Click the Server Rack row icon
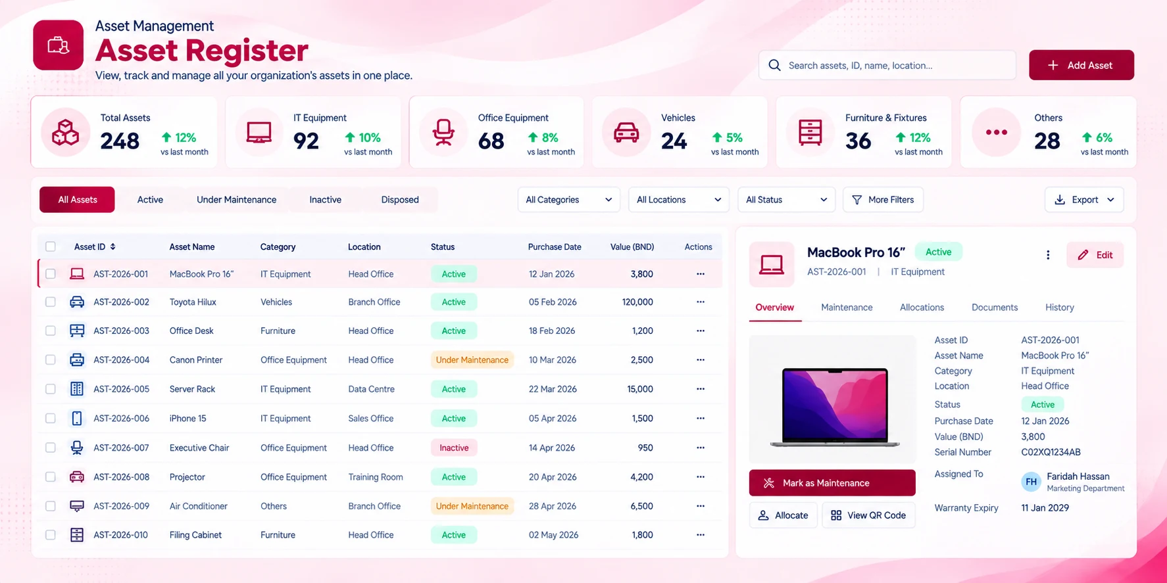The image size is (1167, 583). pos(77,389)
